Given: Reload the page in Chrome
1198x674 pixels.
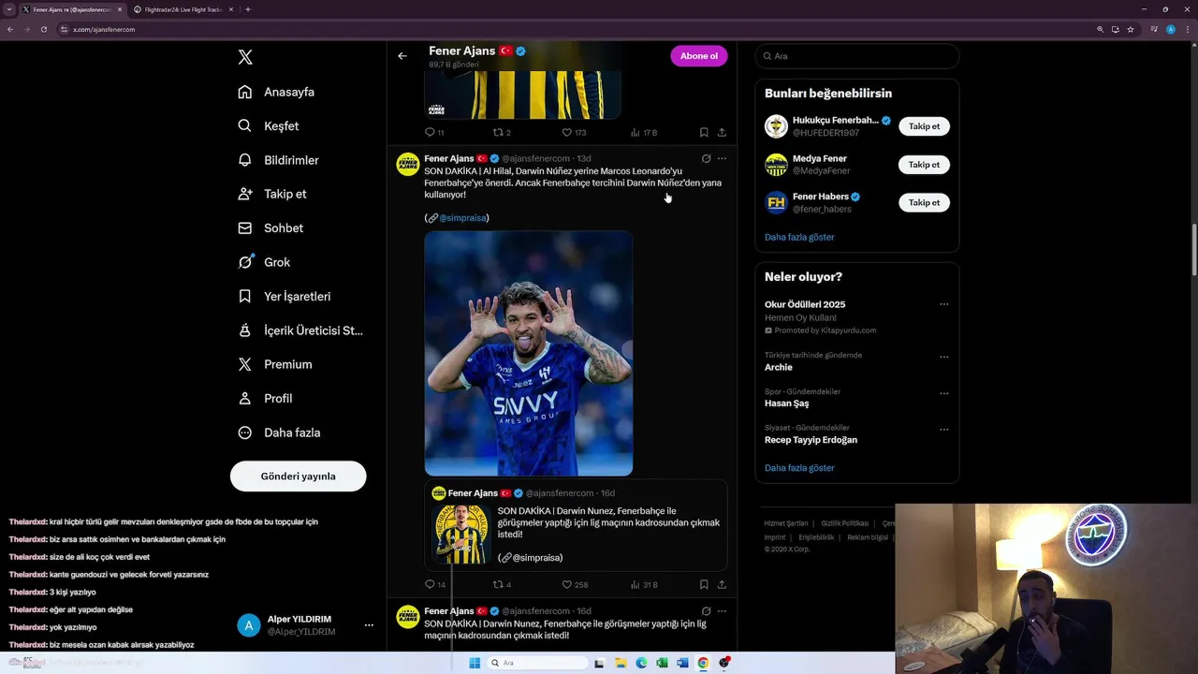Looking at the screenshot, I should (x=43, y=29).
